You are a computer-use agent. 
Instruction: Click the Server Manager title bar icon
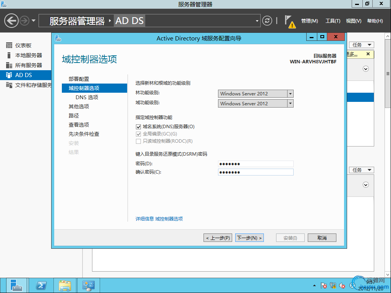pos(4,4)
